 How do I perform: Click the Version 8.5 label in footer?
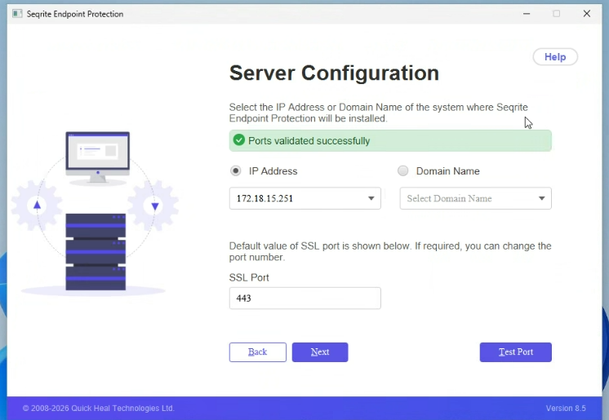(x=566, y=408)
